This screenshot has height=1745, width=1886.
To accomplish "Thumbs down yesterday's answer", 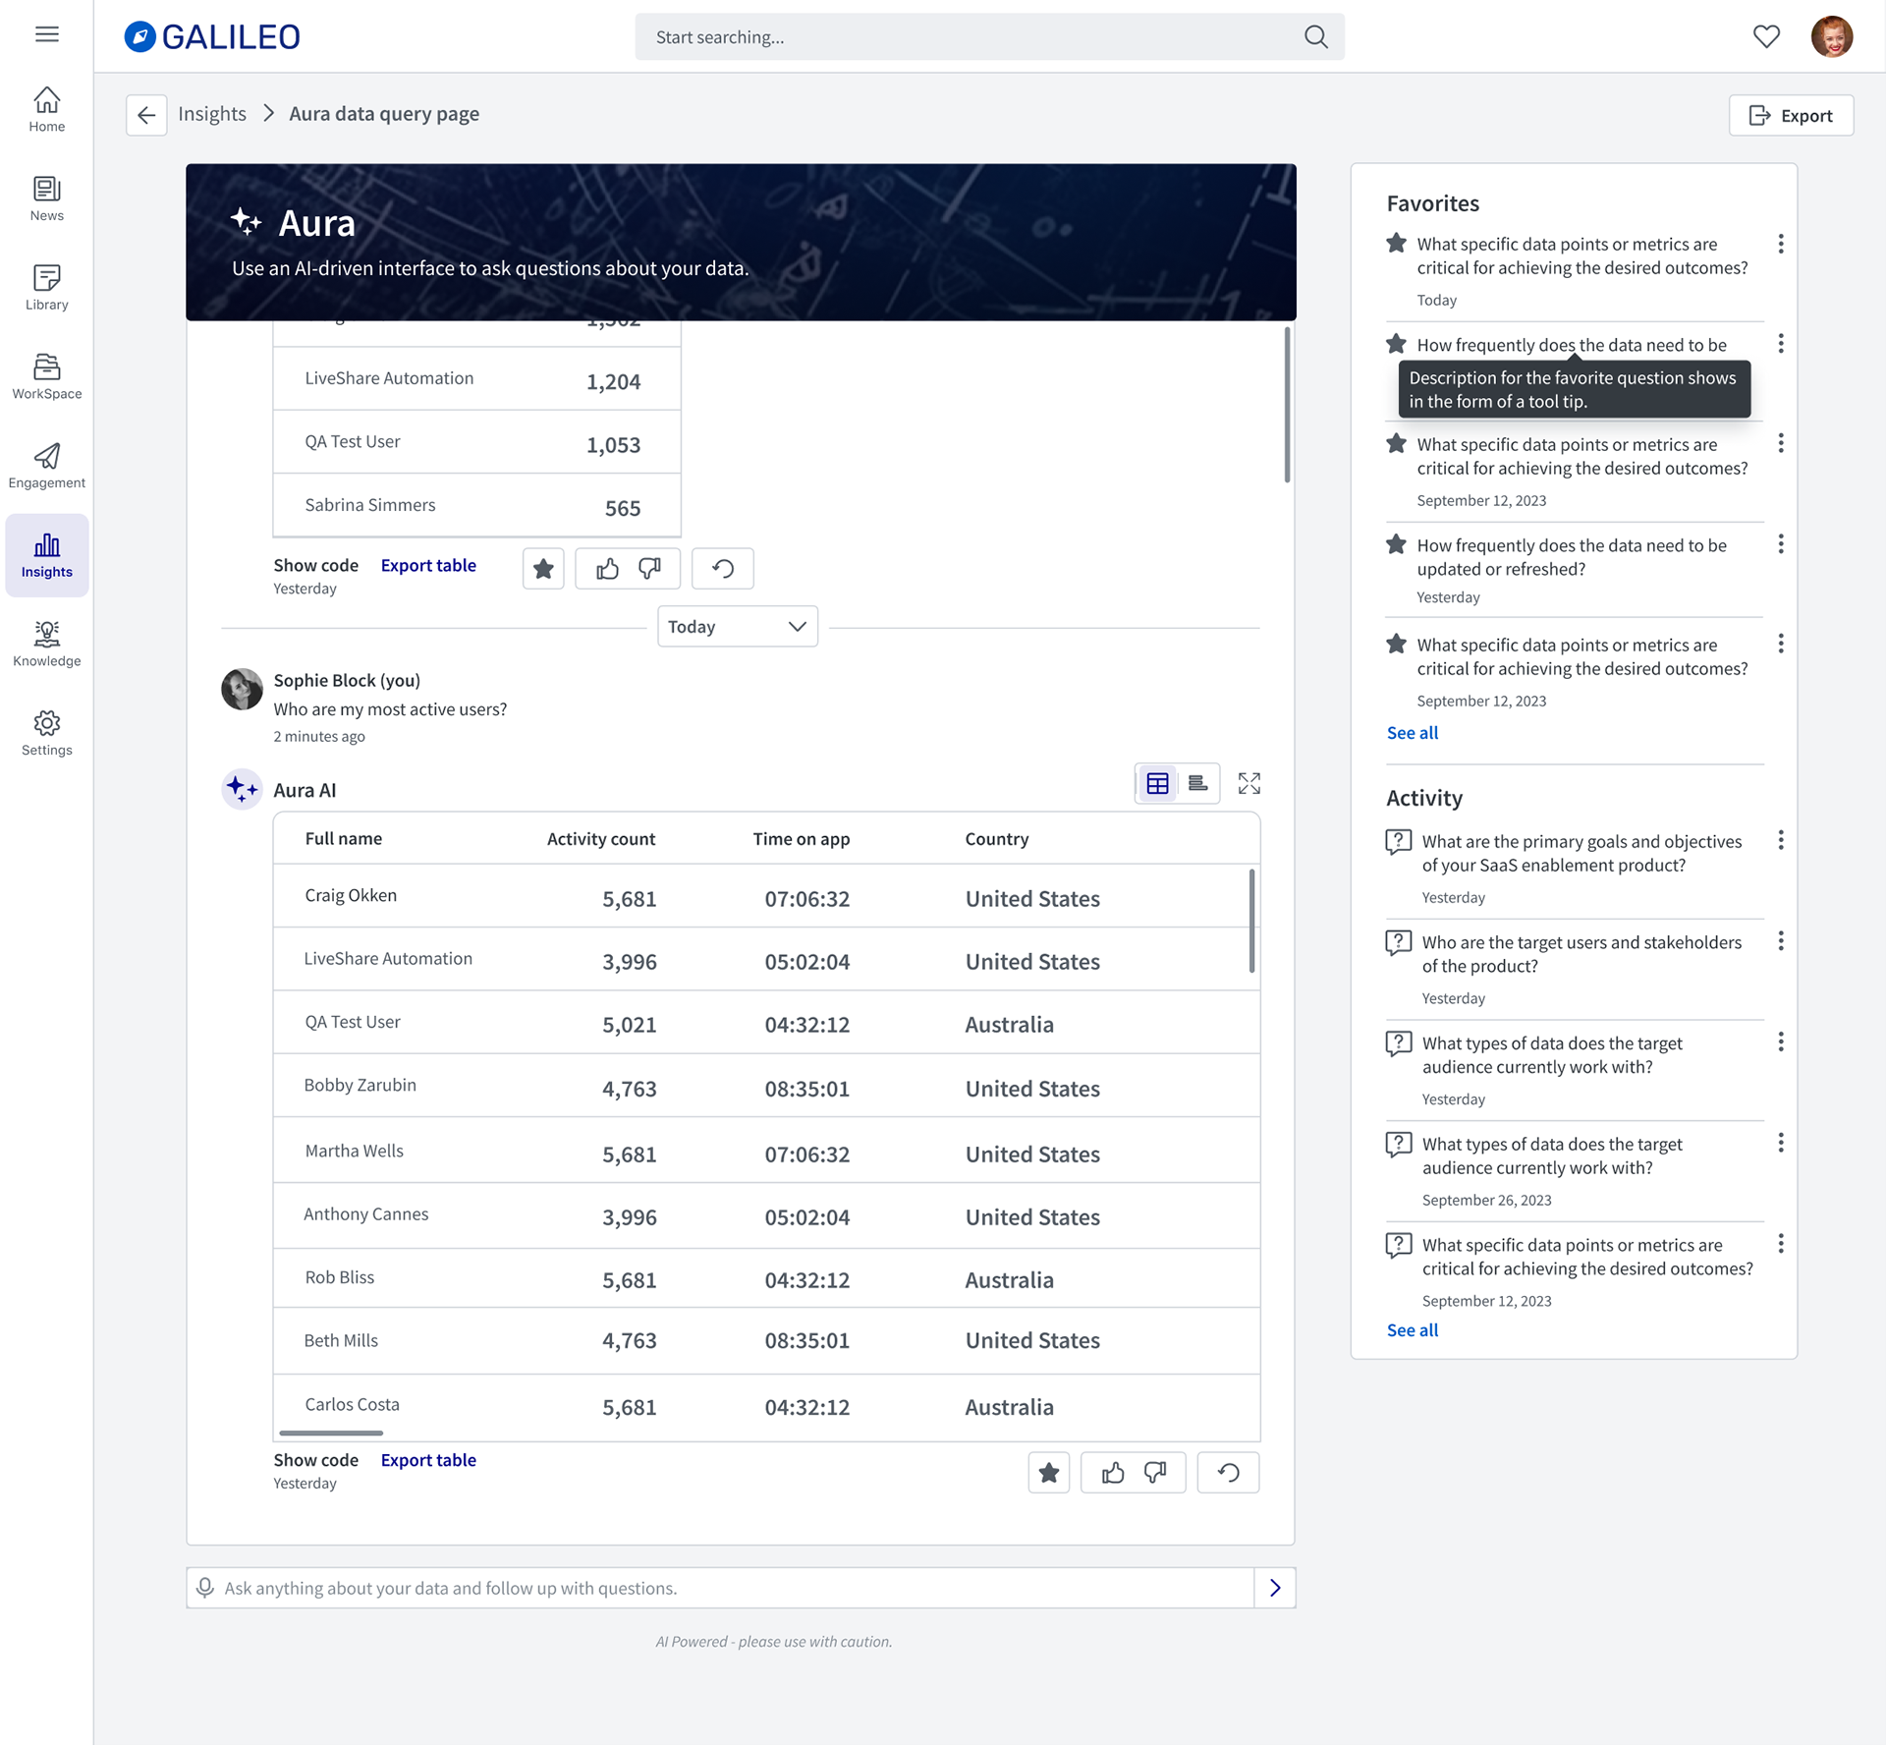I will 649,568.
